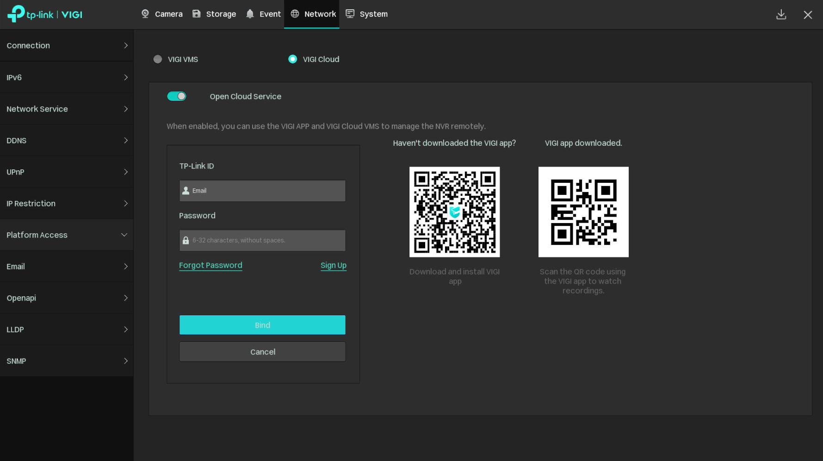Screen dimensions: 823x461
Task: Click the tp-link VIGI logo
Action: click(45, 14)
